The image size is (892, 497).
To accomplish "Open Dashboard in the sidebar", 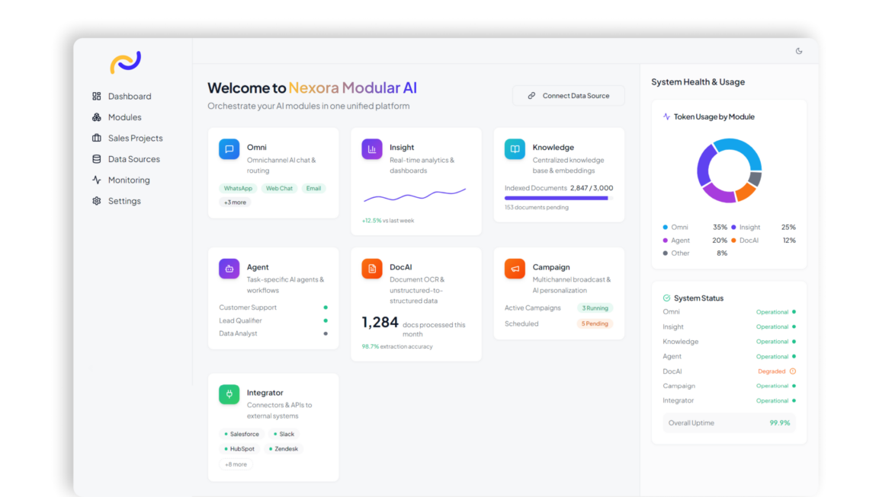I will click(x=129, y=97).
